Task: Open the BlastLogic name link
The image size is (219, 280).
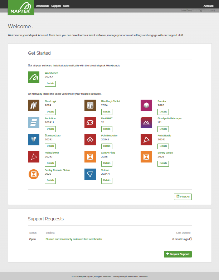Action: pos(51,101)
